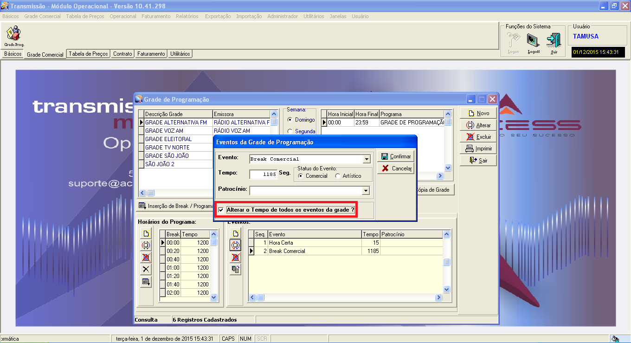Click the black X icon under Horários do Programa
The height and width of the screenshot is (343, 631).
click(146, 269)
